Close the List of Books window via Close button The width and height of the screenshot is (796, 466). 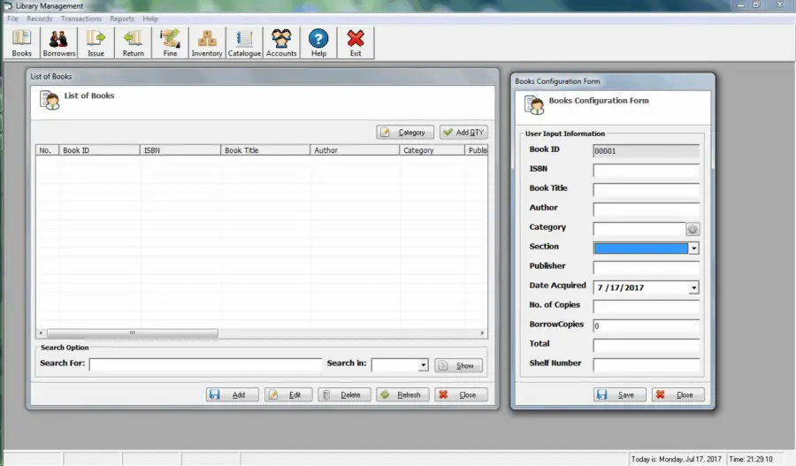(461, 394)
